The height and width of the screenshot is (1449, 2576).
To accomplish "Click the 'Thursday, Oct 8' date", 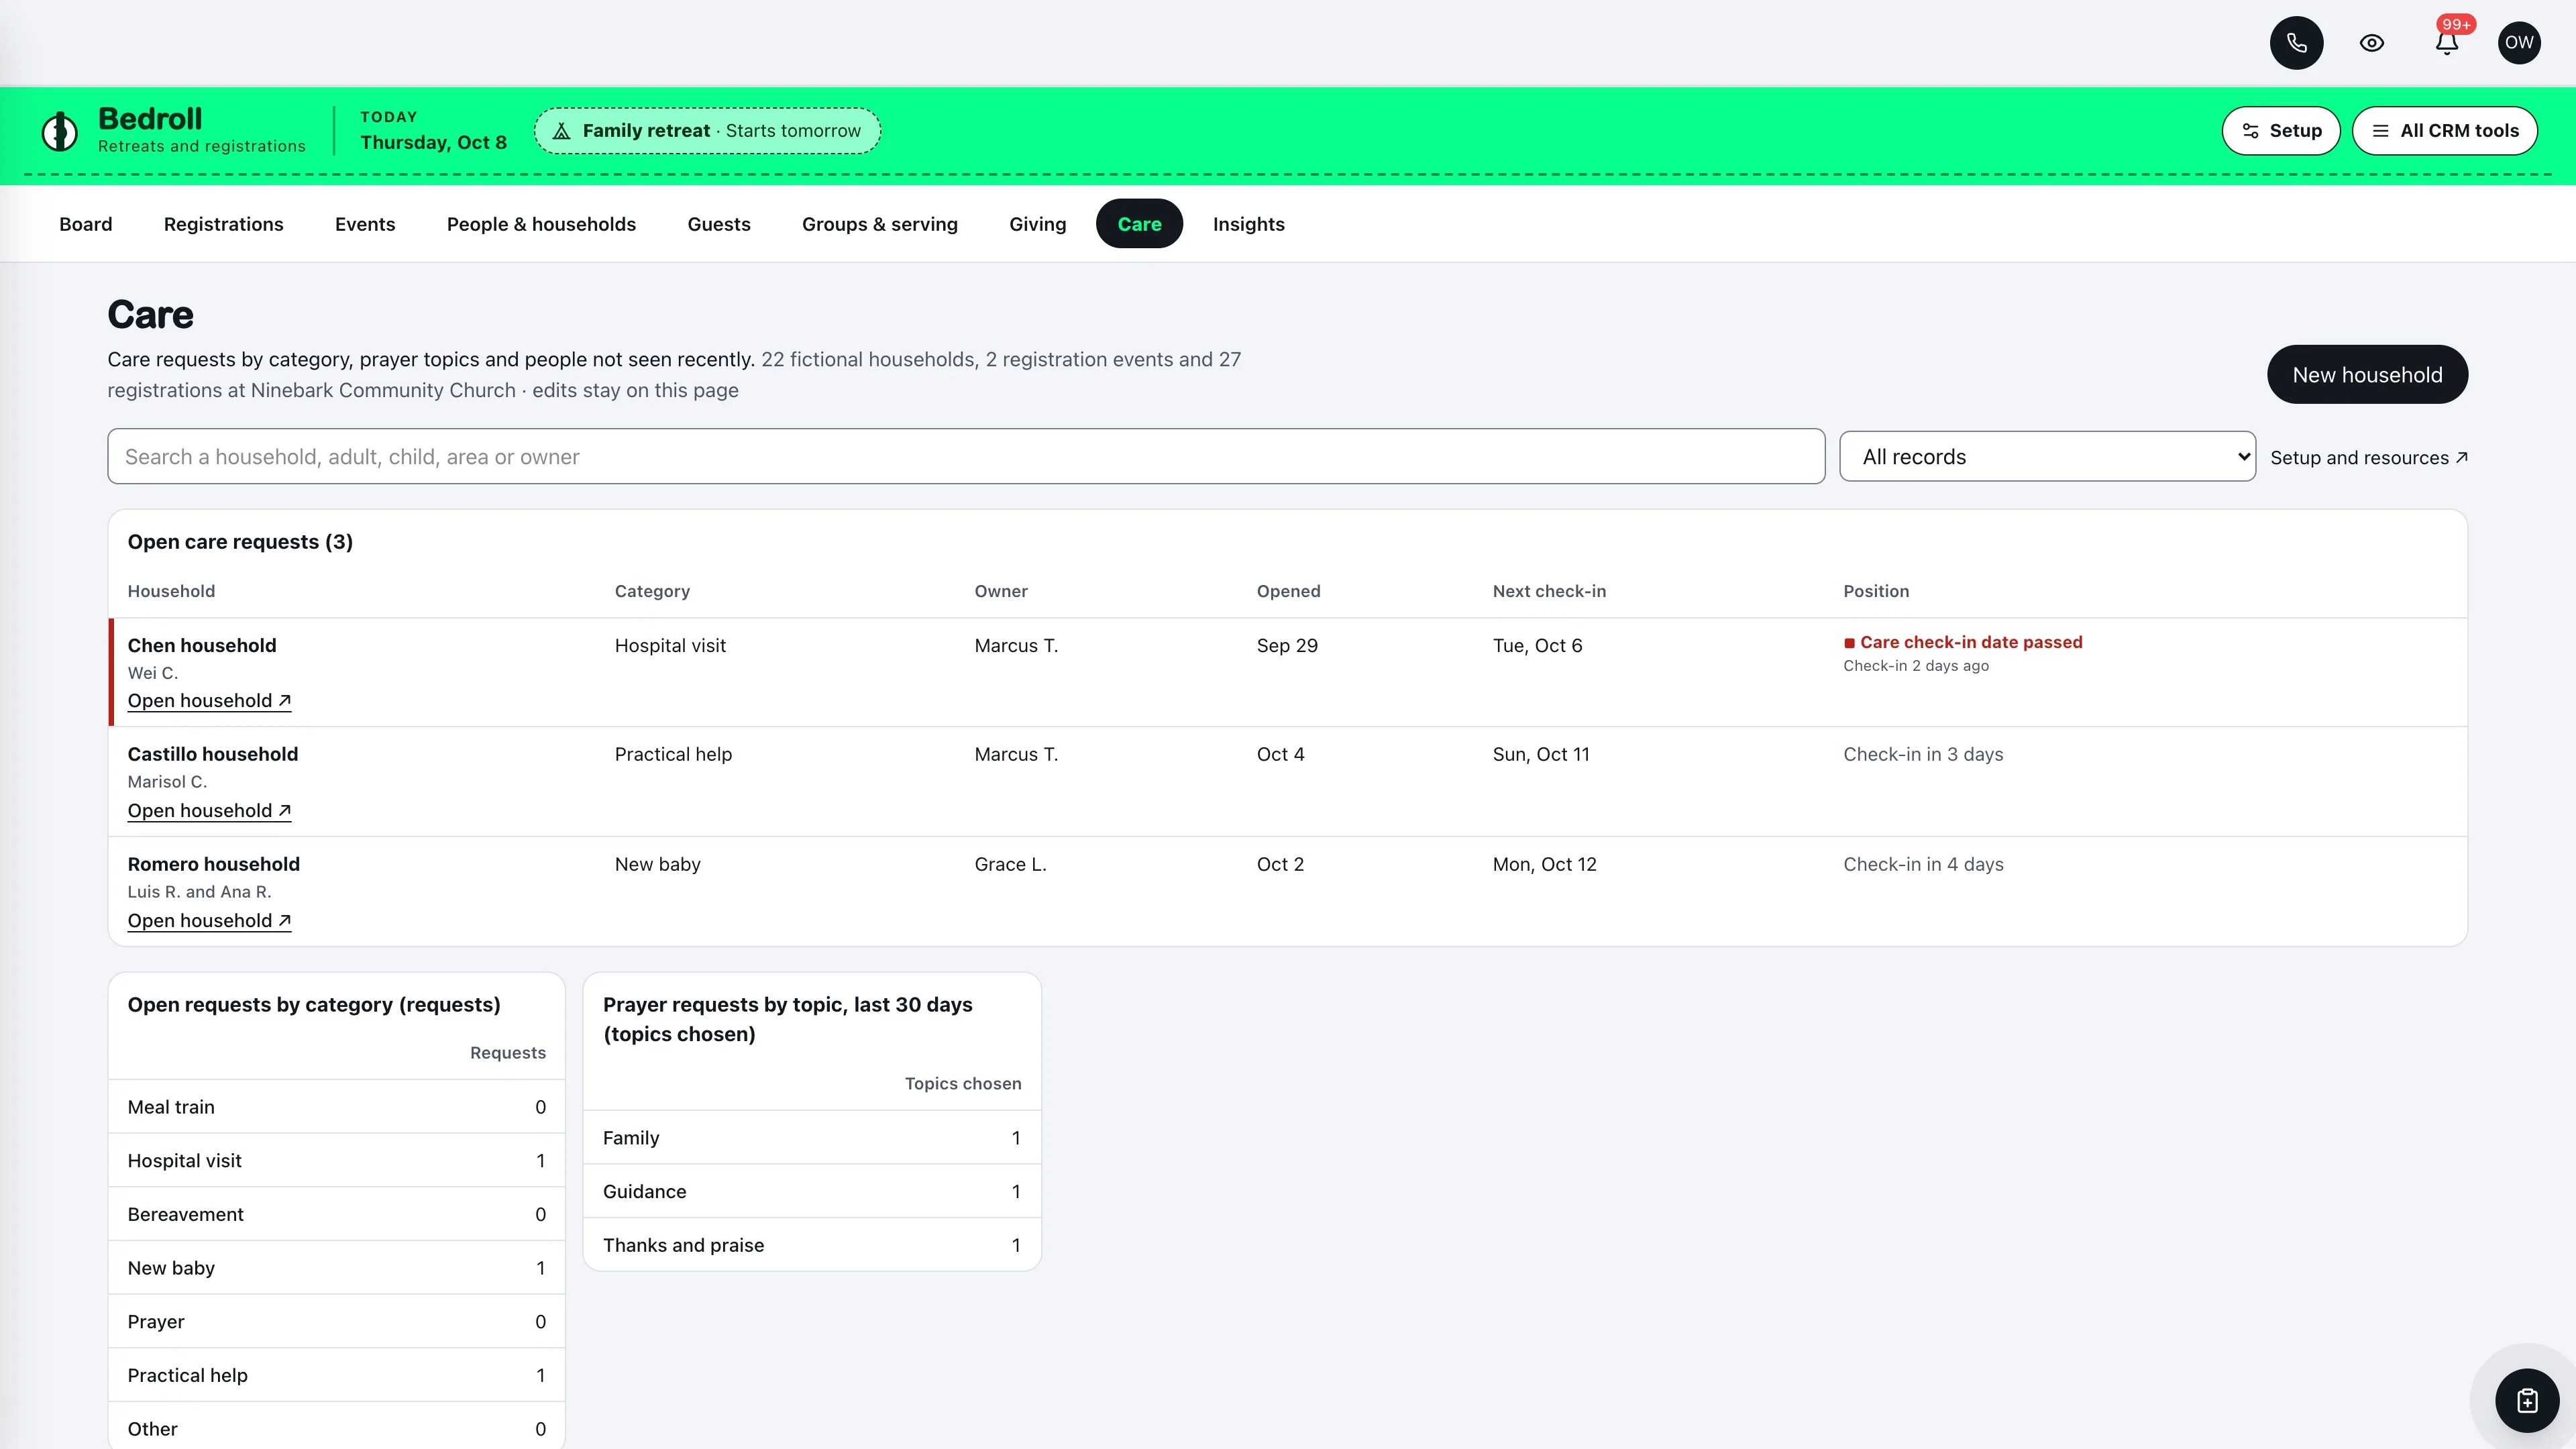I will [433, 143].
